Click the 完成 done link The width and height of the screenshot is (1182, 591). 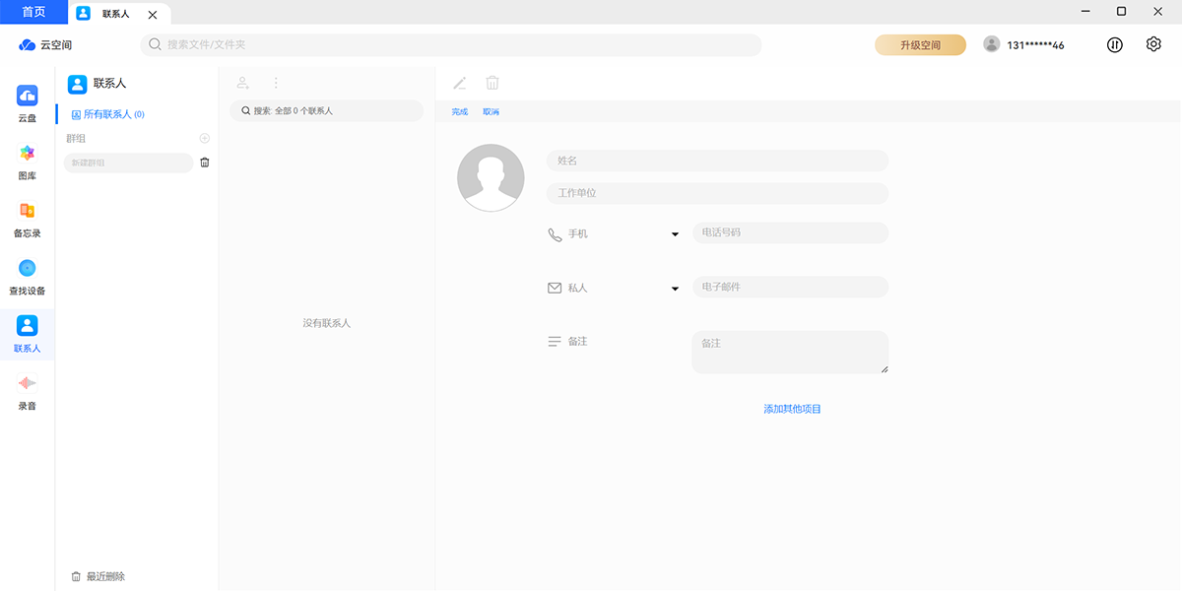[x=460, y=112]
